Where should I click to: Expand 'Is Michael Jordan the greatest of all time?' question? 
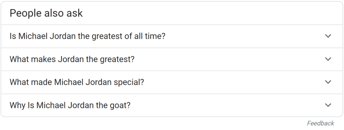click(x=172, y=36)
